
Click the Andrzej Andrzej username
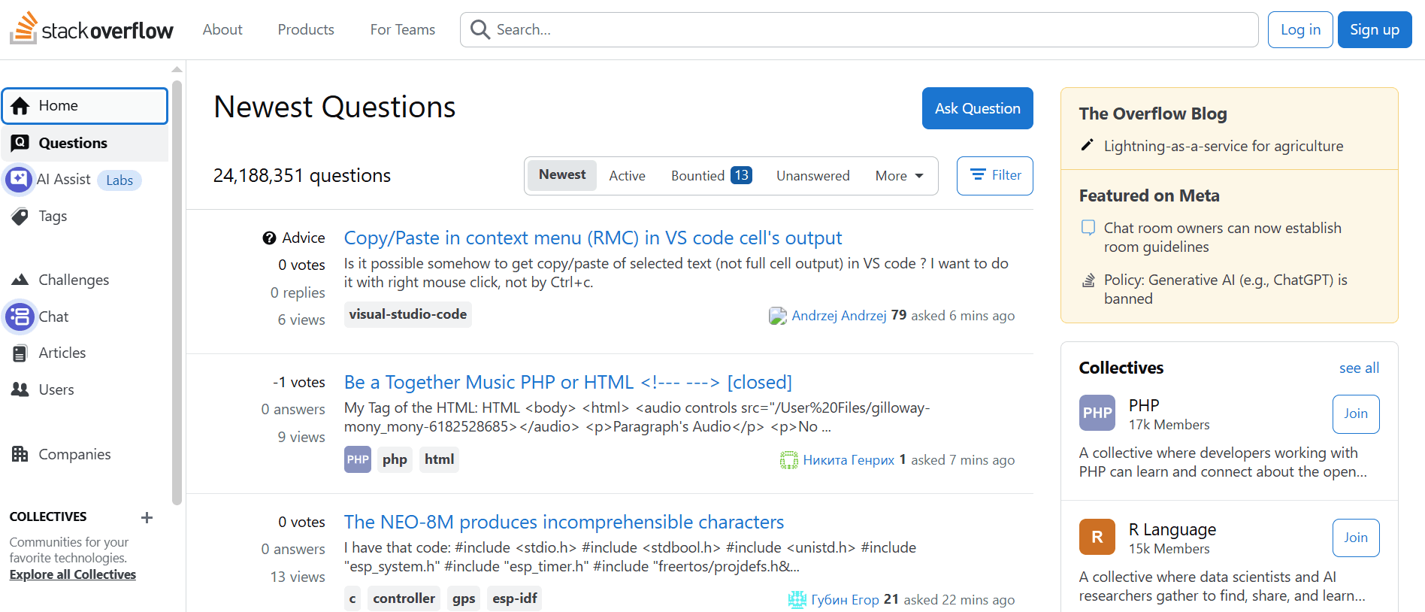840,316
